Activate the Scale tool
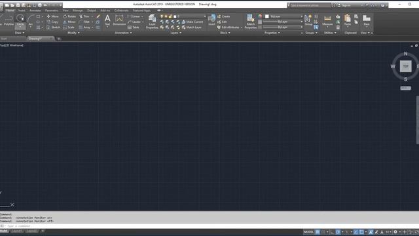This screenshot has width=419, height=236. pos(69,28)
